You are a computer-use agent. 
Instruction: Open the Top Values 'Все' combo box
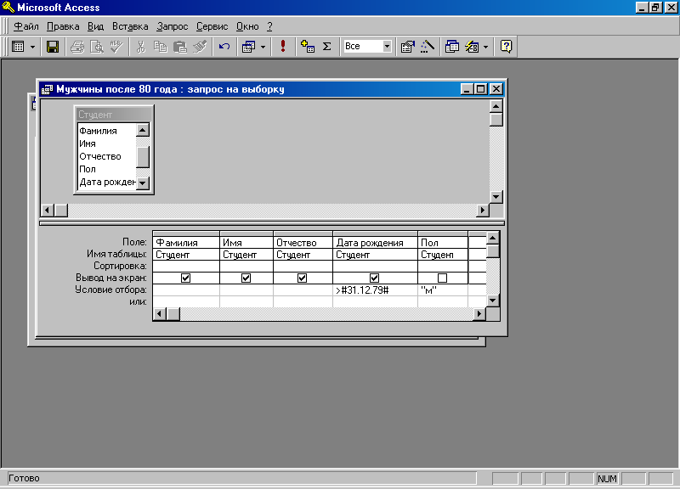[x=367, y=46]
